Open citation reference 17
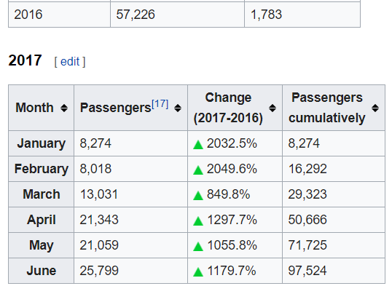 tap(160, 103)
